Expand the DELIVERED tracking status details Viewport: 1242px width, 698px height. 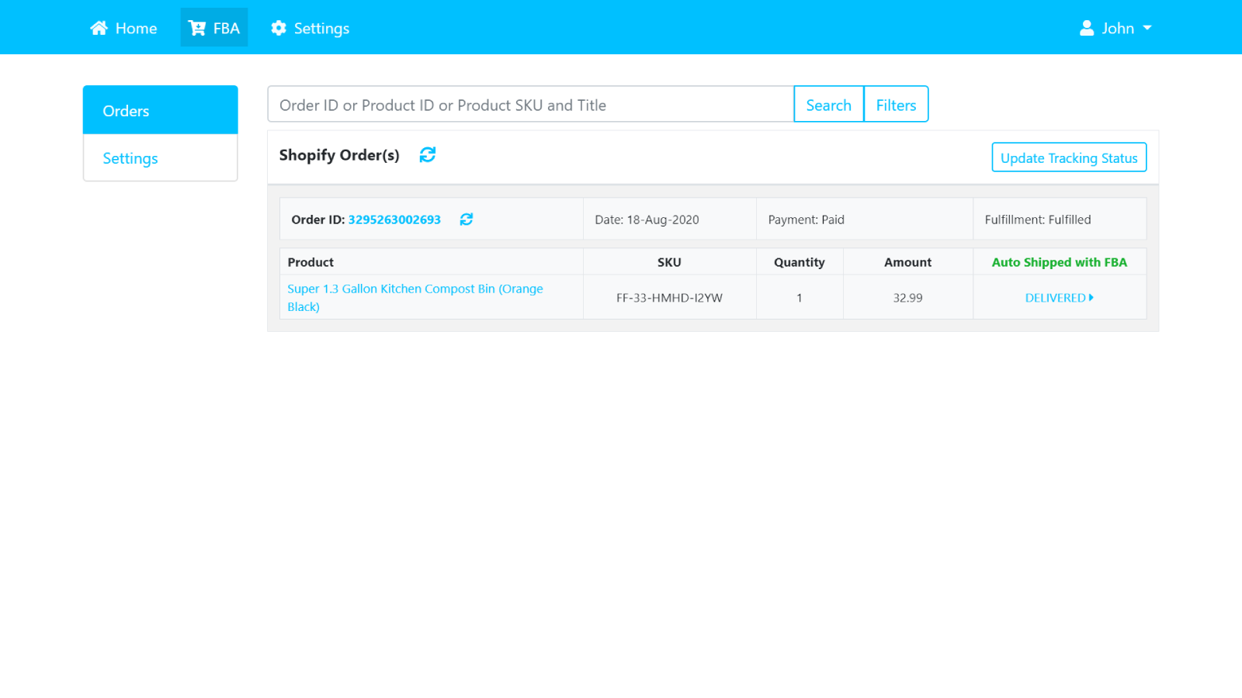point(1091,297)
